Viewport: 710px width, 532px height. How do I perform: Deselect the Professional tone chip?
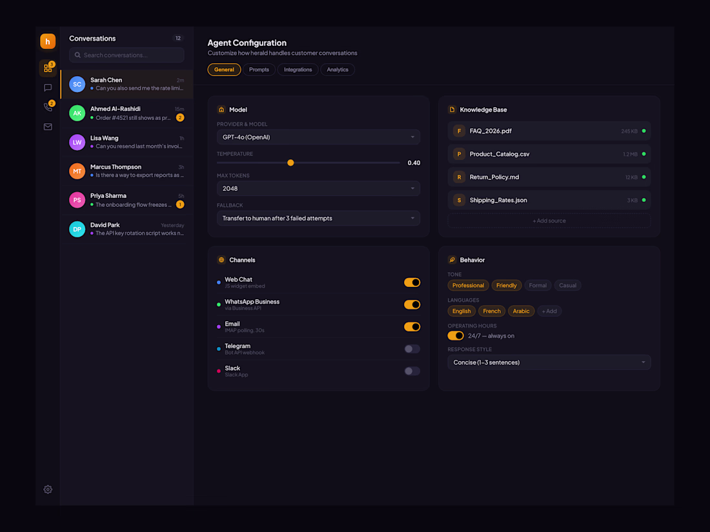coord(468,286)
